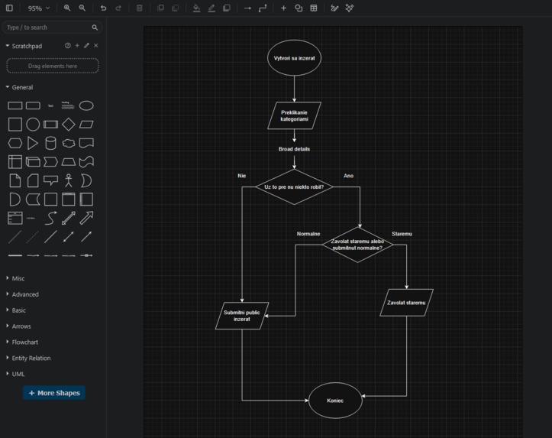Select the Zavolat staremu parallelogram

(406, 303)
